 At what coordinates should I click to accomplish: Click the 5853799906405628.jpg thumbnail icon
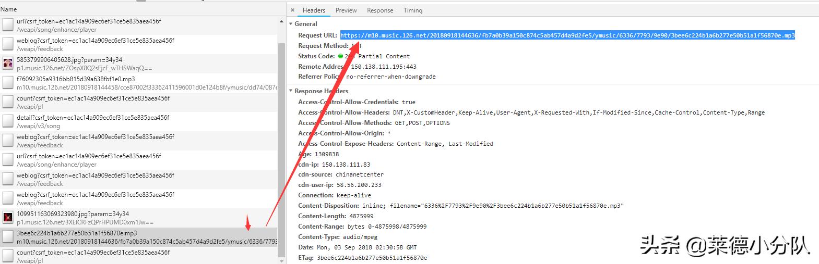coord(8,64)
